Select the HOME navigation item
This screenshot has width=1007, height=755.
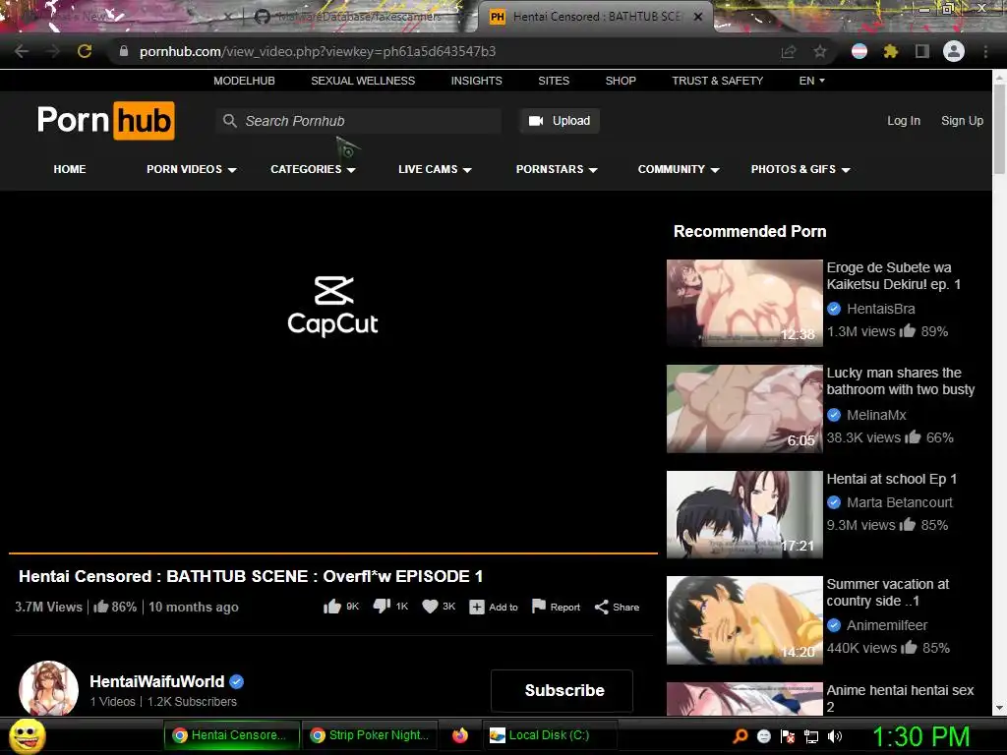click(70, 169)
